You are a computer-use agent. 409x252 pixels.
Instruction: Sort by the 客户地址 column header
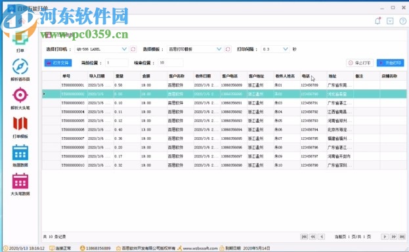point(261,76)
